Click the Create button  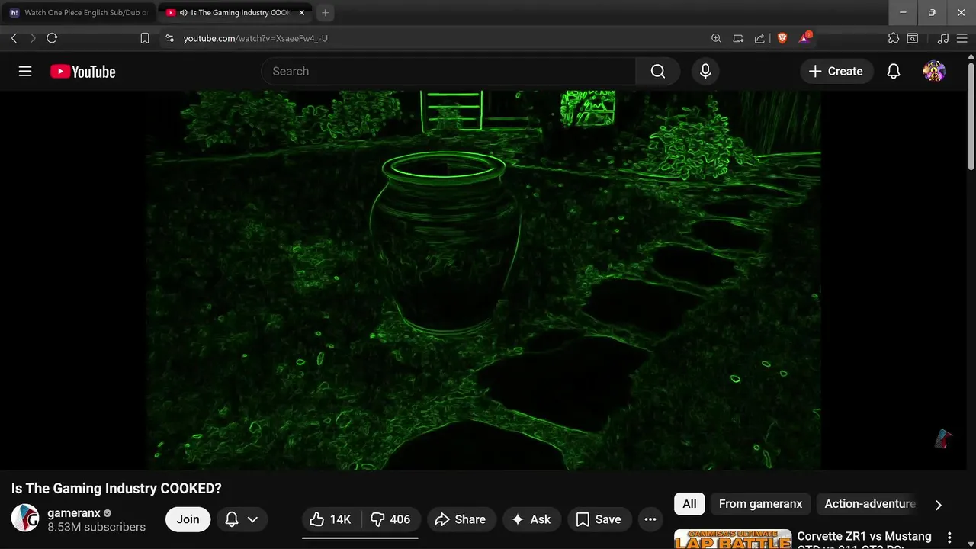pos(836,71)
